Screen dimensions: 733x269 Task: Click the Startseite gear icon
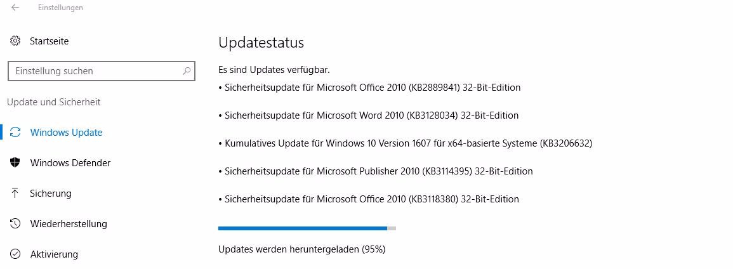click(x=15, y=41)
